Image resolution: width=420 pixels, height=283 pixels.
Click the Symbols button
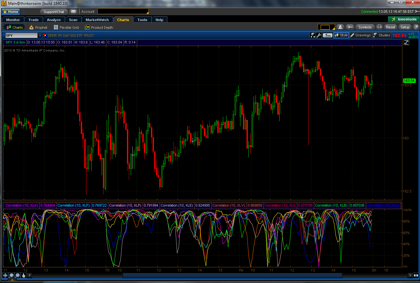click(x=365, y=27)
